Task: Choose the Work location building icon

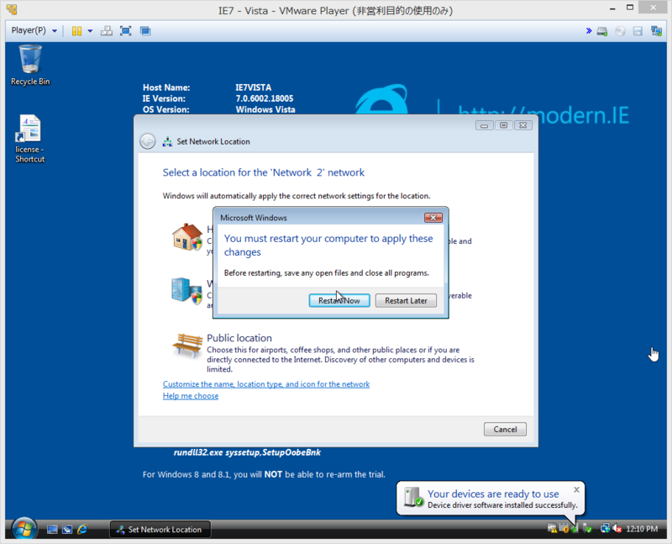Action: click(x=186, y=290)
